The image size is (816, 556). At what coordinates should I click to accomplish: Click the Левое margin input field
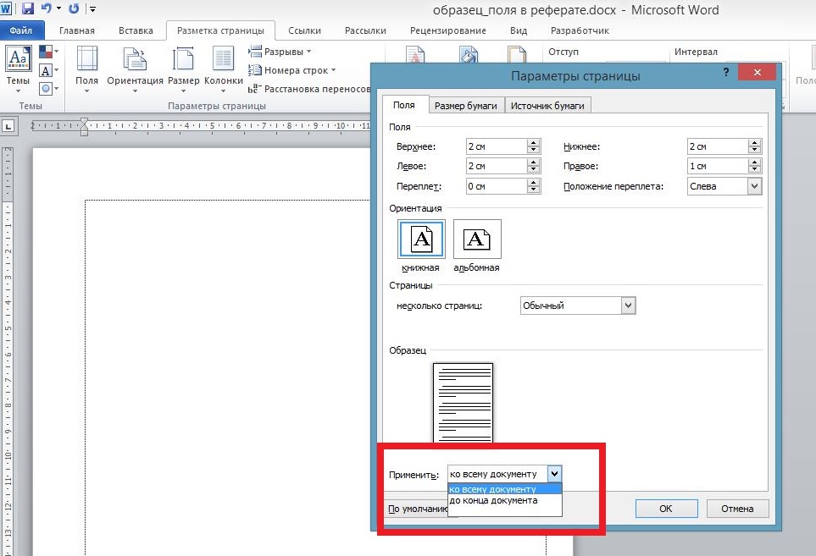[x=497, y=166]
